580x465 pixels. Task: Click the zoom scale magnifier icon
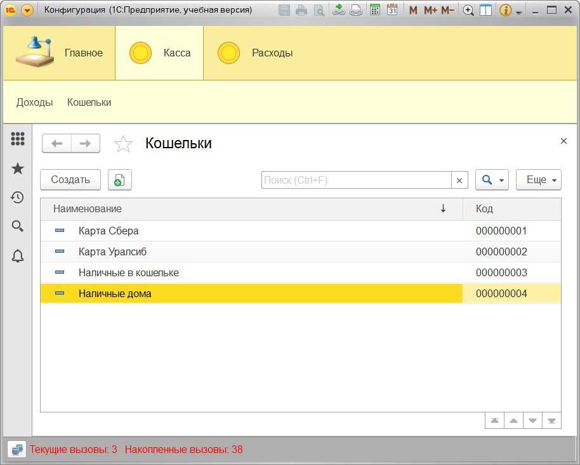(468, 10)
